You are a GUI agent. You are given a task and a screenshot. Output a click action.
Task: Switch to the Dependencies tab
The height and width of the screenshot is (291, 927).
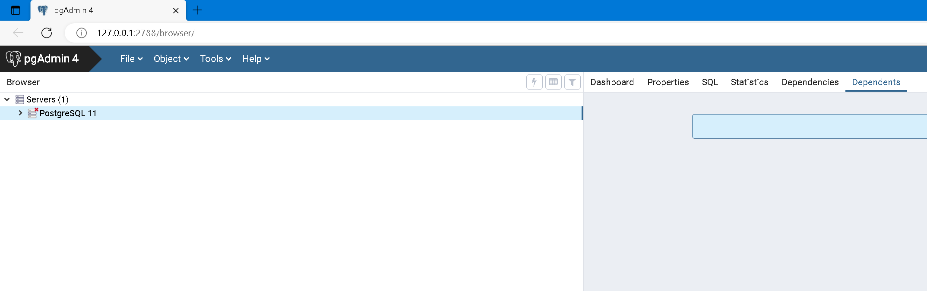click(810, 82)
